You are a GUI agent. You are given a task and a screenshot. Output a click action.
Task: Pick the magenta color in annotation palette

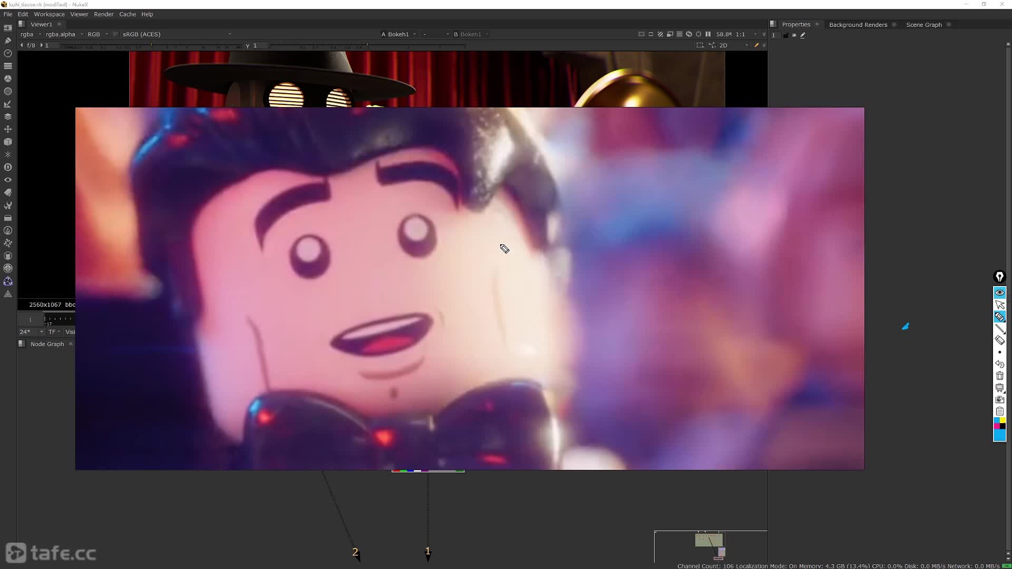(997, 426)
